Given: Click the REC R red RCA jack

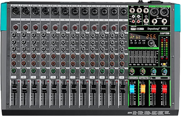Looking at the screenshot, I should tap(138, 21).
